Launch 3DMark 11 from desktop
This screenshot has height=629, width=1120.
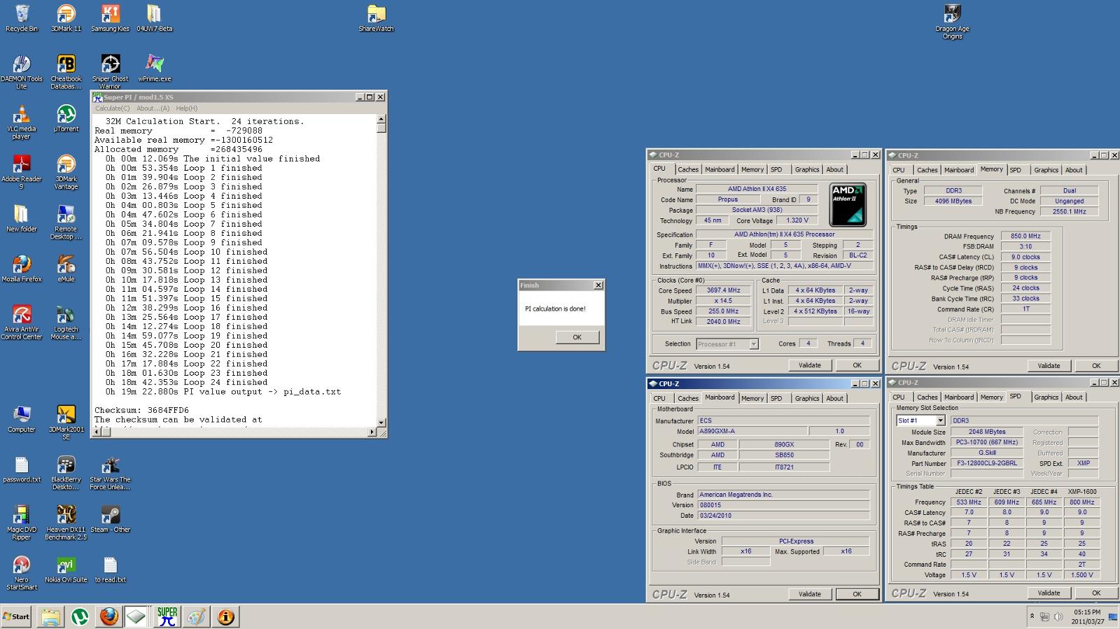(66, 19)
